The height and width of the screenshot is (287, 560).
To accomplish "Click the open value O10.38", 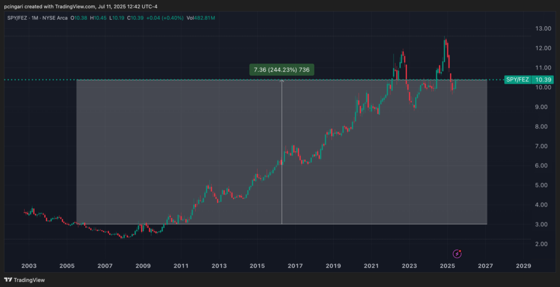I will click(78, 18).
